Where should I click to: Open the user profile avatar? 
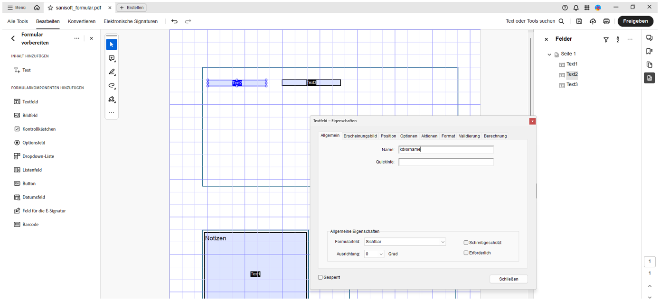pos(598,8)
